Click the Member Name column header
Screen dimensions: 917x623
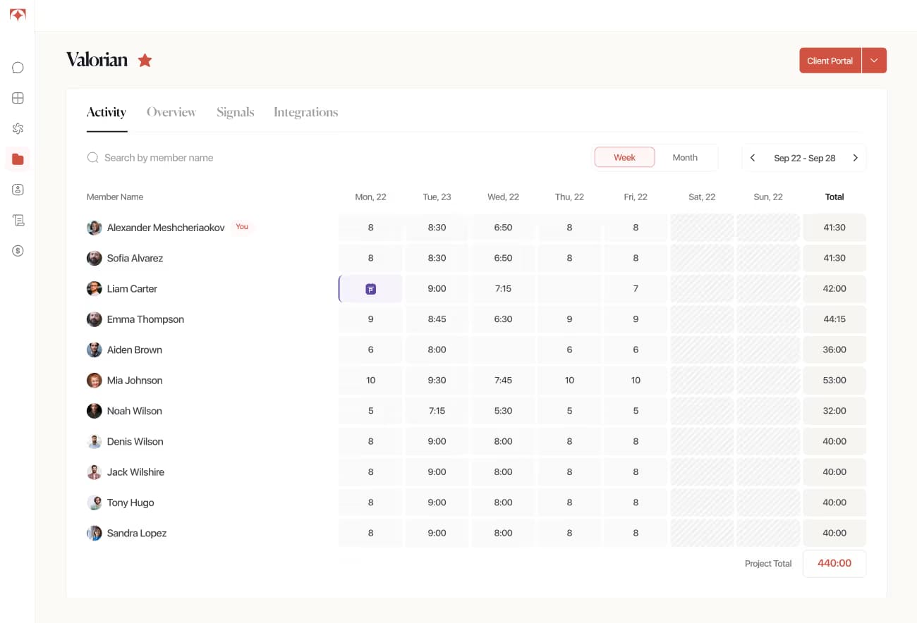[x=115, y=197]
